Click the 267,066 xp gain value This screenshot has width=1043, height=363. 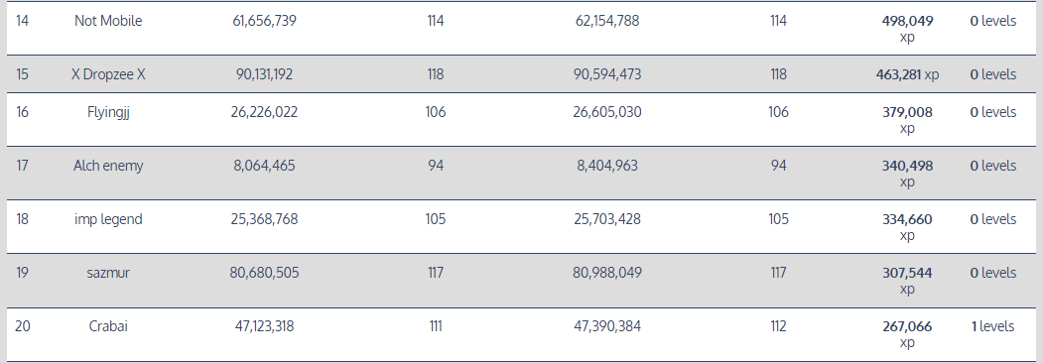pyautogui.click(x=907, y=334)
